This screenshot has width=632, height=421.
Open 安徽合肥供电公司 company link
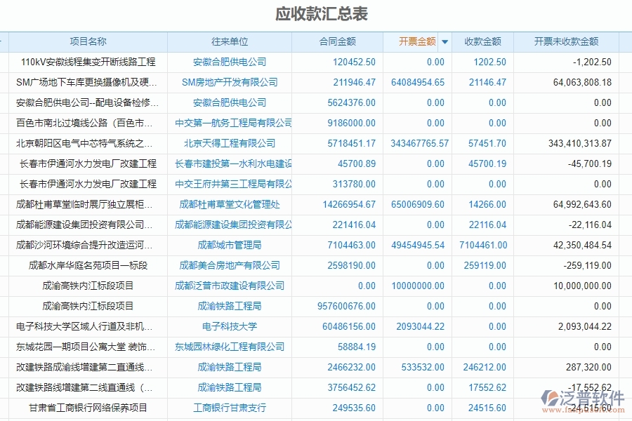(232, 62)
